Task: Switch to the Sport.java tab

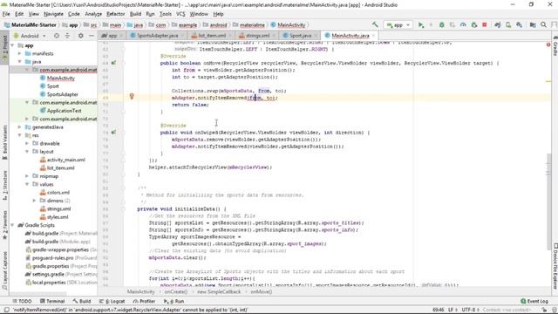Action: tap(300, 36)
